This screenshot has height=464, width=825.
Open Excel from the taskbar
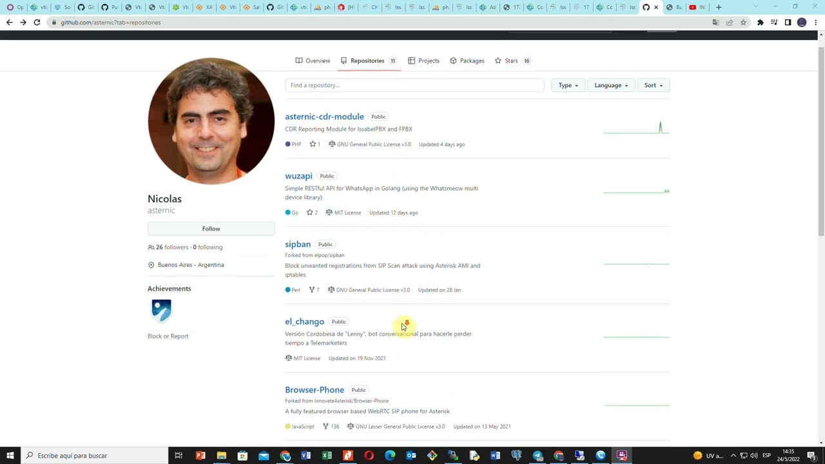point(327,456)
